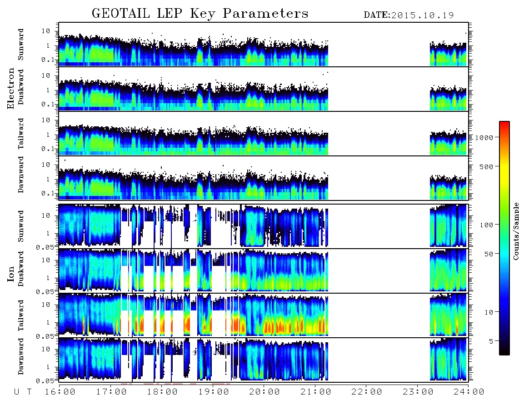Click the 23:00 time tick label
Screen dimensions: 519x400
(x=418, y=392)
